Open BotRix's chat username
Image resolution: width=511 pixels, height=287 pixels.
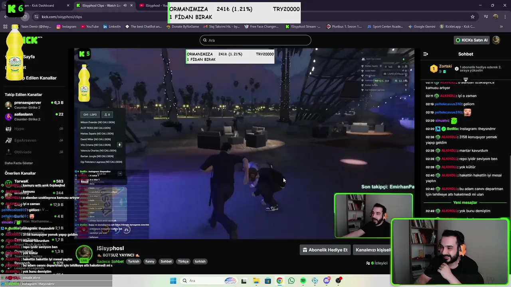tap(452, 129)
